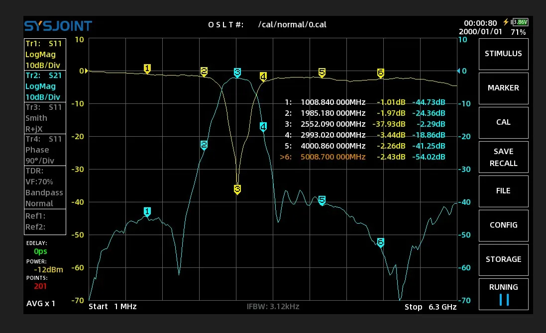Click yellow marker 2 on the S11 trace
The image size is (546, 333).
click(204, 72)
